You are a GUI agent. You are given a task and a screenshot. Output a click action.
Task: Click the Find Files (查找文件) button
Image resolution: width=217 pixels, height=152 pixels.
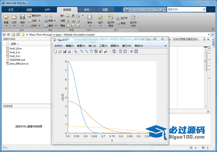coord(34,16)
